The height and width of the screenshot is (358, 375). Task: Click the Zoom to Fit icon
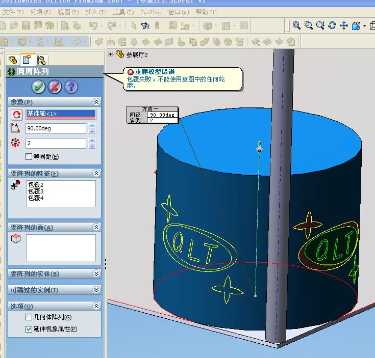coord(296,25)
